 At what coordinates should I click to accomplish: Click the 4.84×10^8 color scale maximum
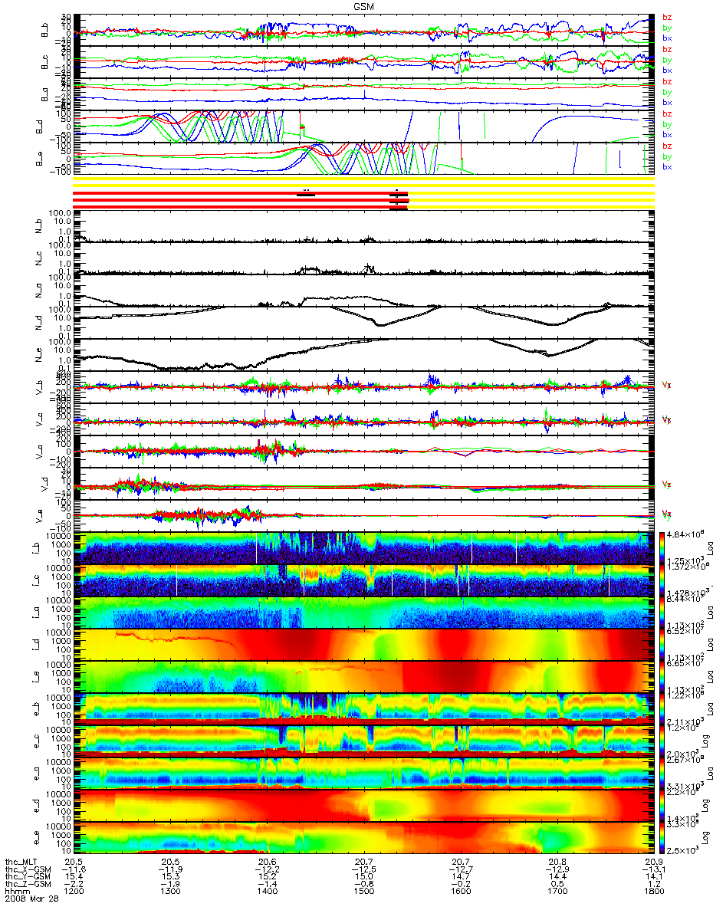[687, 534]
